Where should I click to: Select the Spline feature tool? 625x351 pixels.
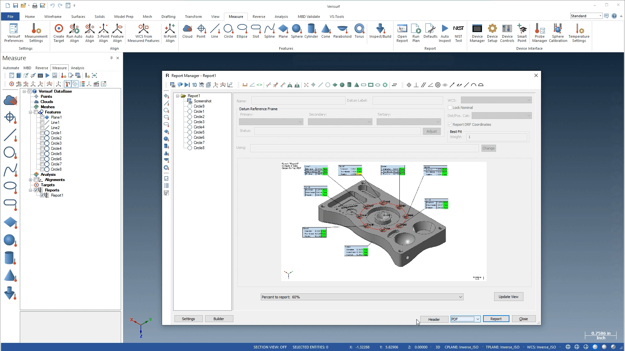270,31
